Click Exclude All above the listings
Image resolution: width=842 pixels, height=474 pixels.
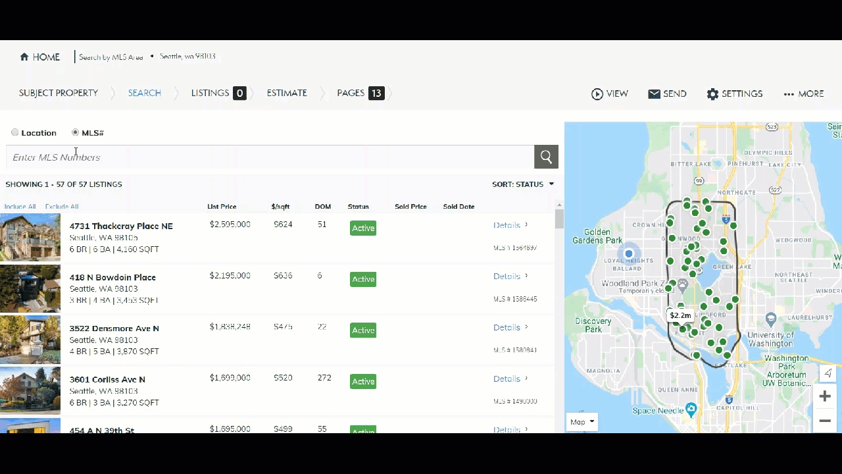[61, 206]
